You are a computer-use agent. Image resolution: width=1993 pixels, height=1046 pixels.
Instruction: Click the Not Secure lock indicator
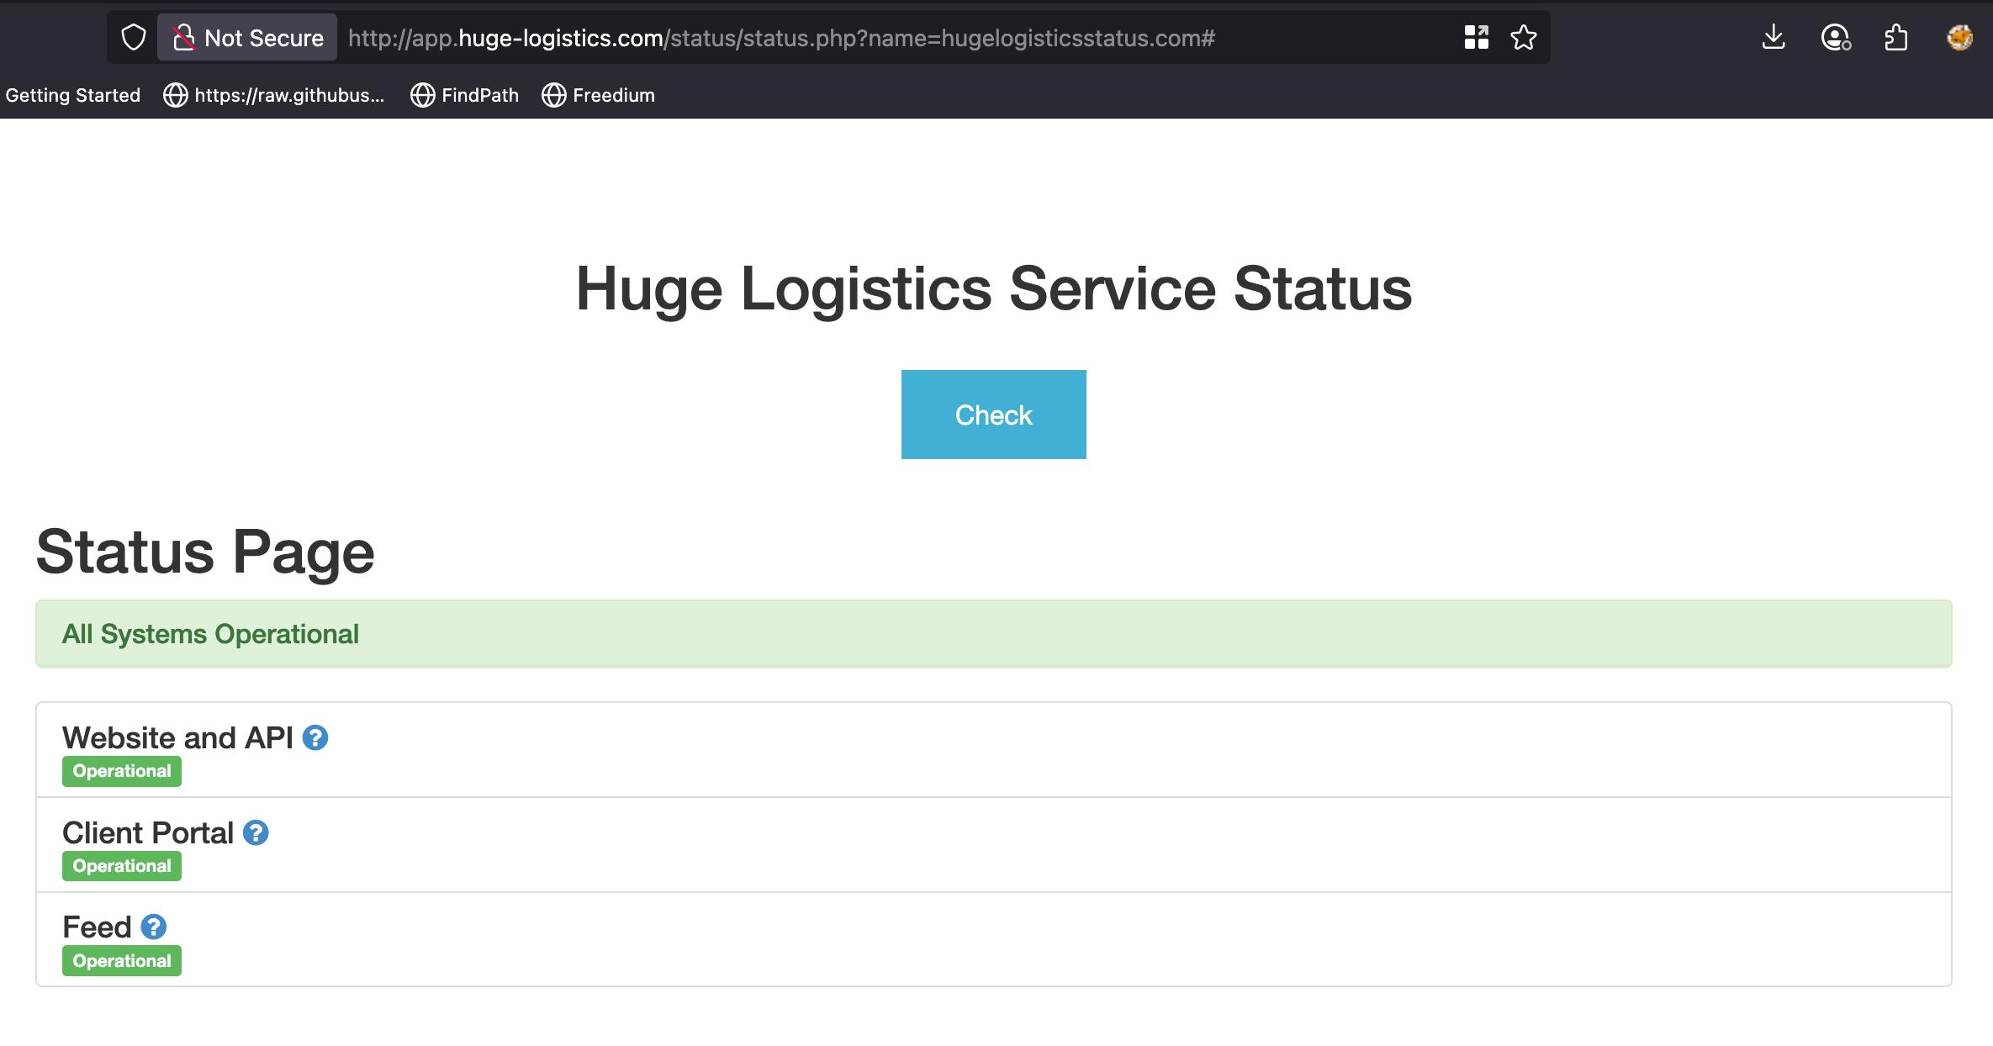[x=247, y=38]
